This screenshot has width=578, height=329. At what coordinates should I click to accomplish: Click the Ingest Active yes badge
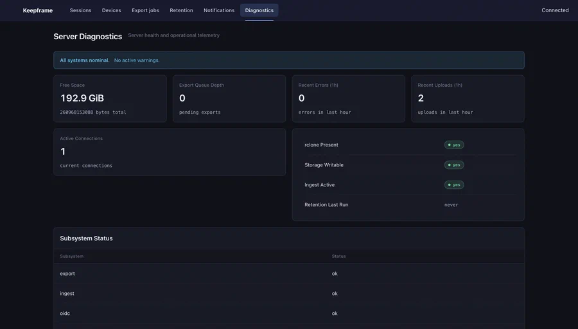[454, 185]
